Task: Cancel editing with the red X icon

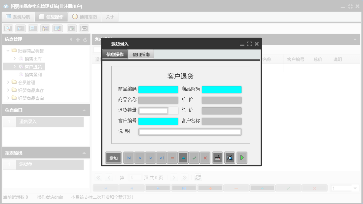Action: 205,157
